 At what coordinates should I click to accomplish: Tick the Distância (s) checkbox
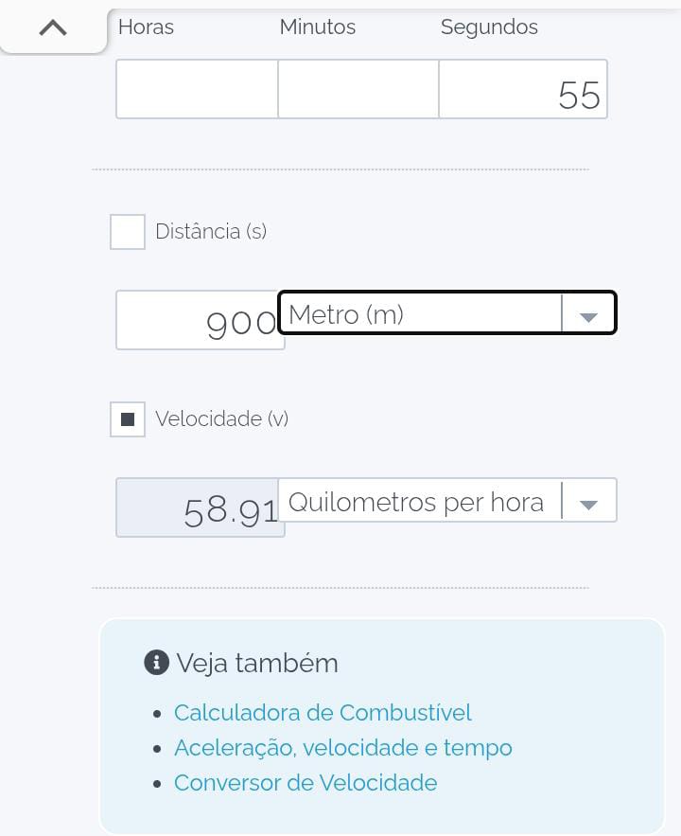[x=128, y=232]
